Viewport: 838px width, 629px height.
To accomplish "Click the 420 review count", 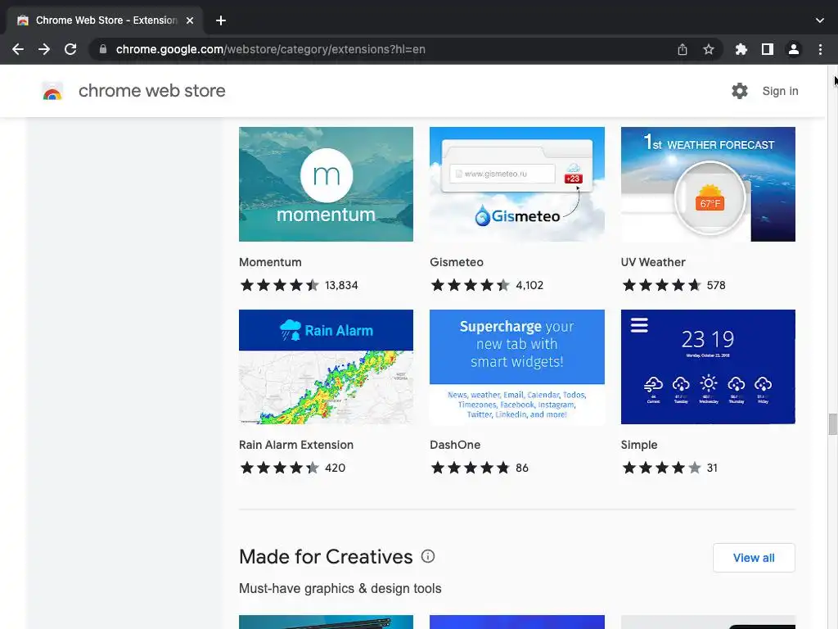I will point(335,468).
